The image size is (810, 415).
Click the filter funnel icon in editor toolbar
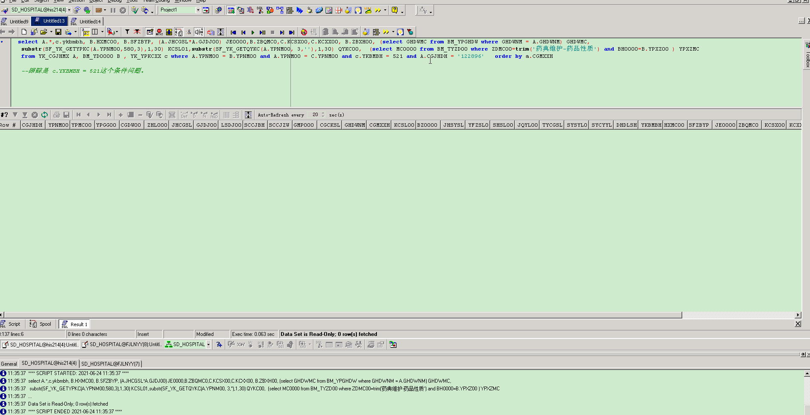(x=127, y=32)
